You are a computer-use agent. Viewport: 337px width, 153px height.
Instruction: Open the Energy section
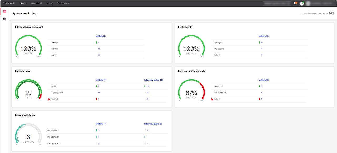pos(49,3)
